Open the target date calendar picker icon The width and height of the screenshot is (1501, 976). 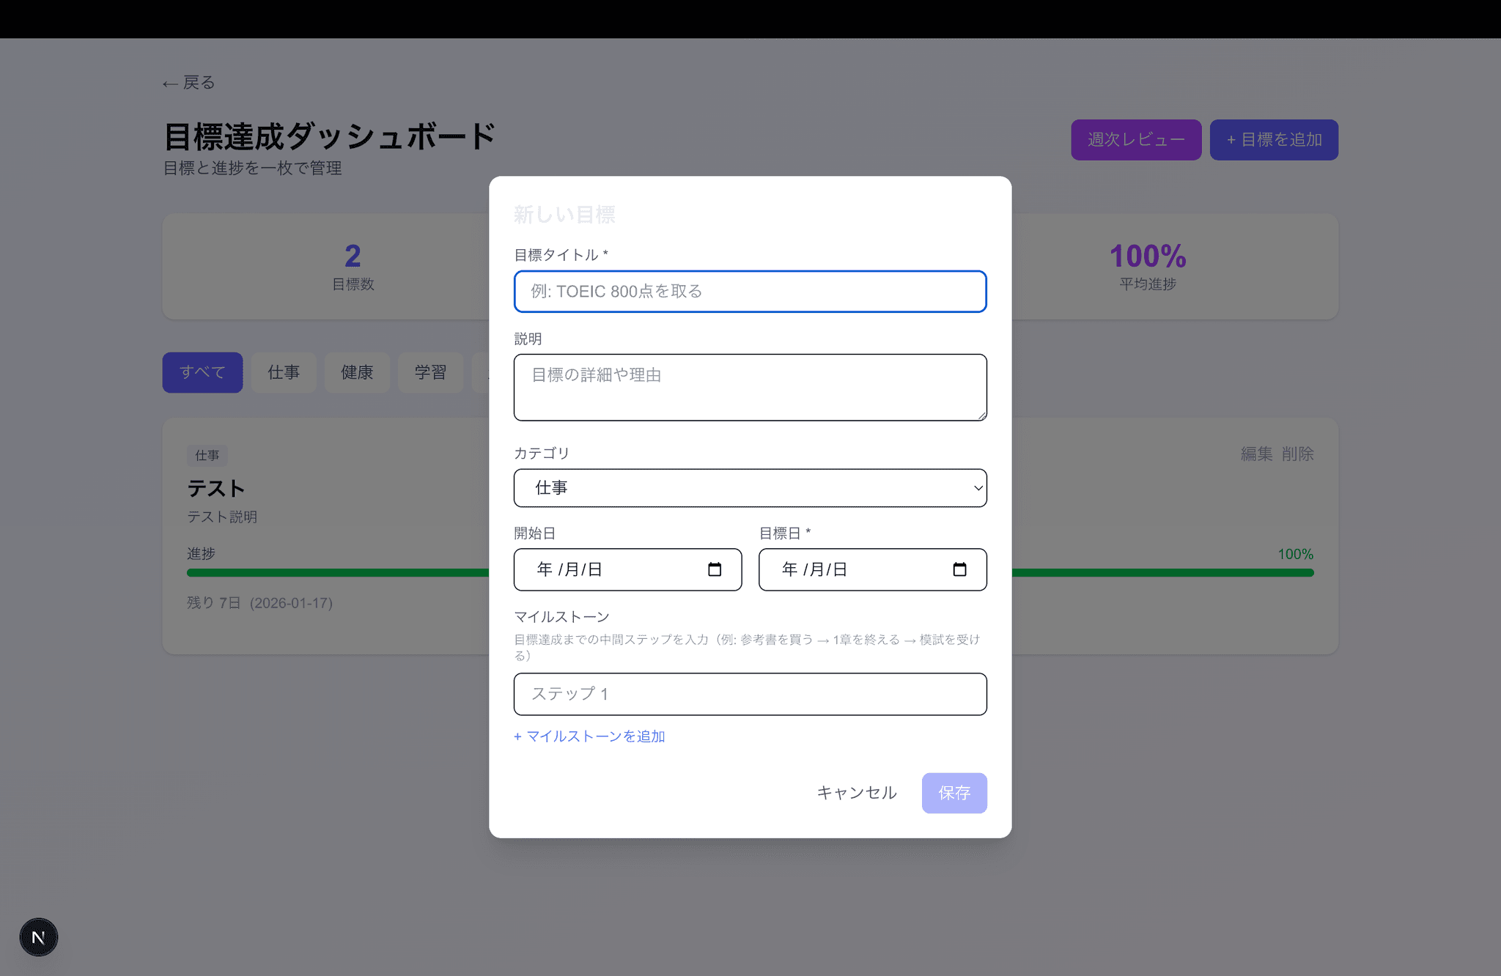click(x=959, y=569)
